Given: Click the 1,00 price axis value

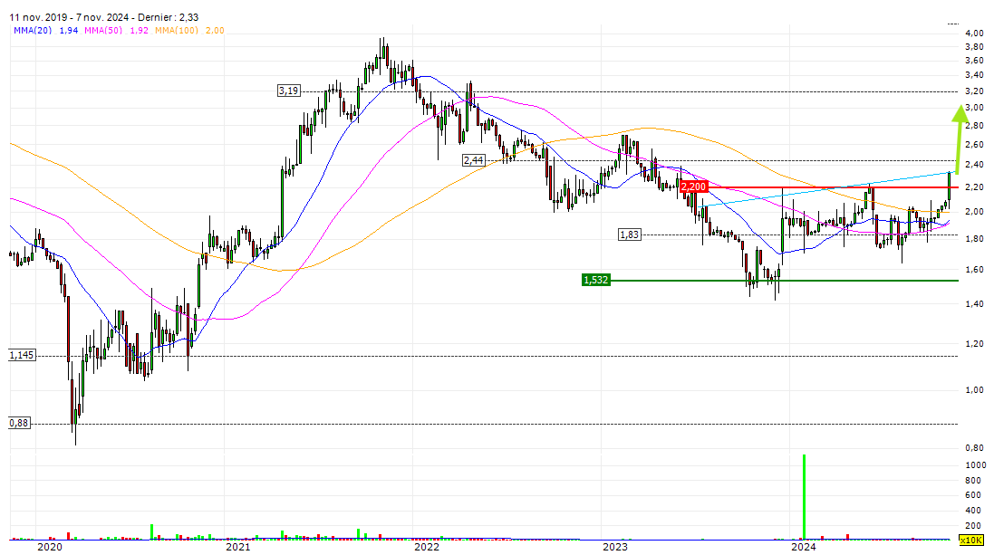Looking at the screenshot, I should click(x=974, y=390).
